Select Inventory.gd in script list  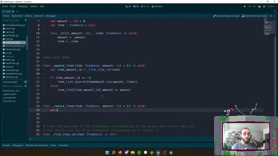tap(14, 42)
